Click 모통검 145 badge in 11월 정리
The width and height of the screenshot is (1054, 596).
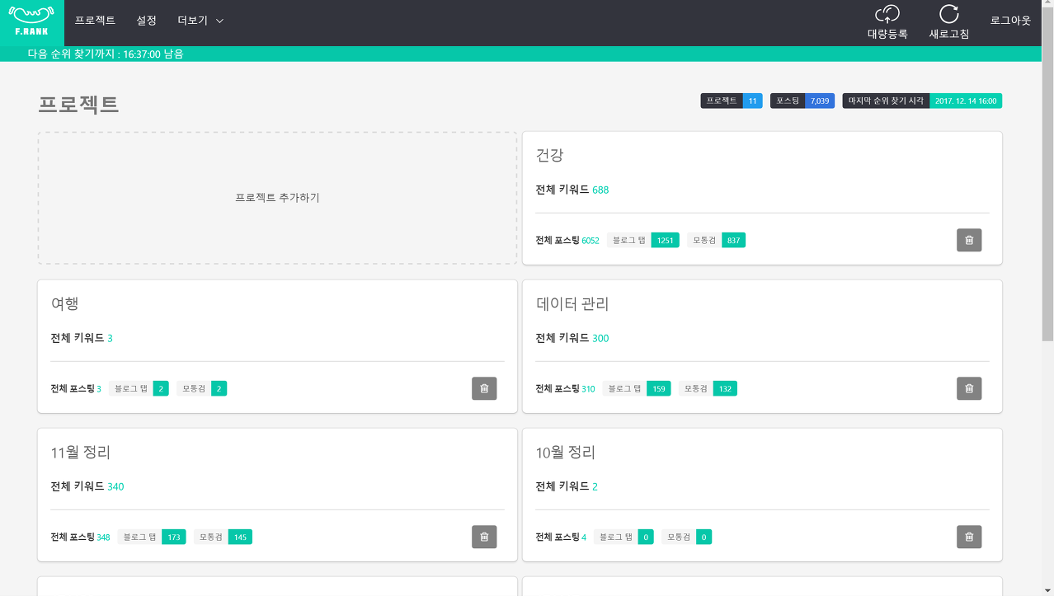click(223, 537)
